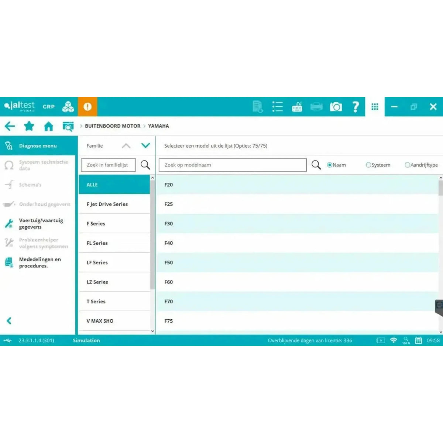Select LF Series family
The image size is (443, 443).
coord(114,262)
